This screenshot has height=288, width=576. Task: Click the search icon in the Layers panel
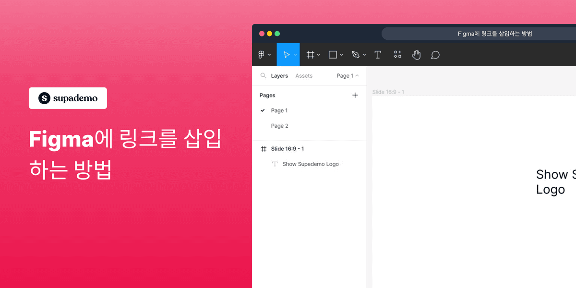(263, 75)
